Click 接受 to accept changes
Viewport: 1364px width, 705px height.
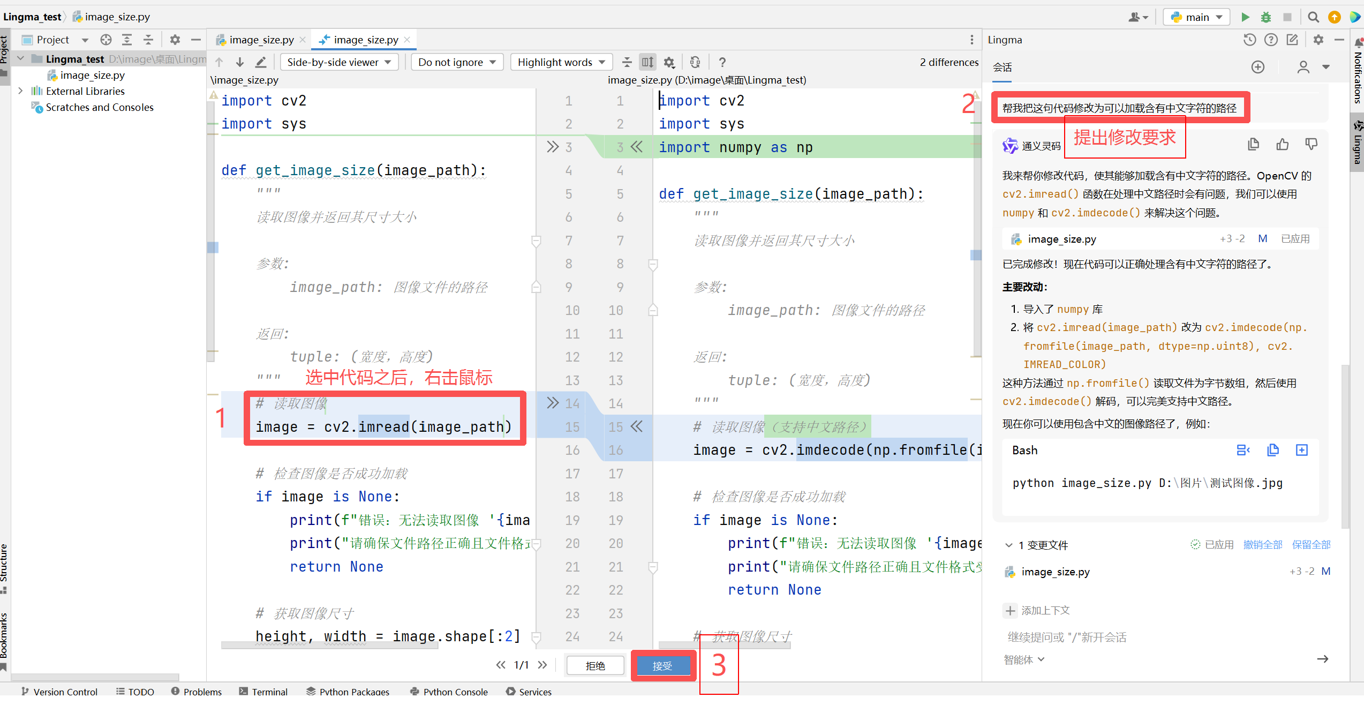tap(662, 665)
